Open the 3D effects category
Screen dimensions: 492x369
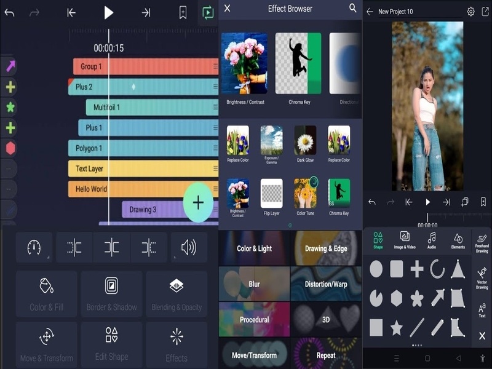pyautogui.click(x=325, y=319)
